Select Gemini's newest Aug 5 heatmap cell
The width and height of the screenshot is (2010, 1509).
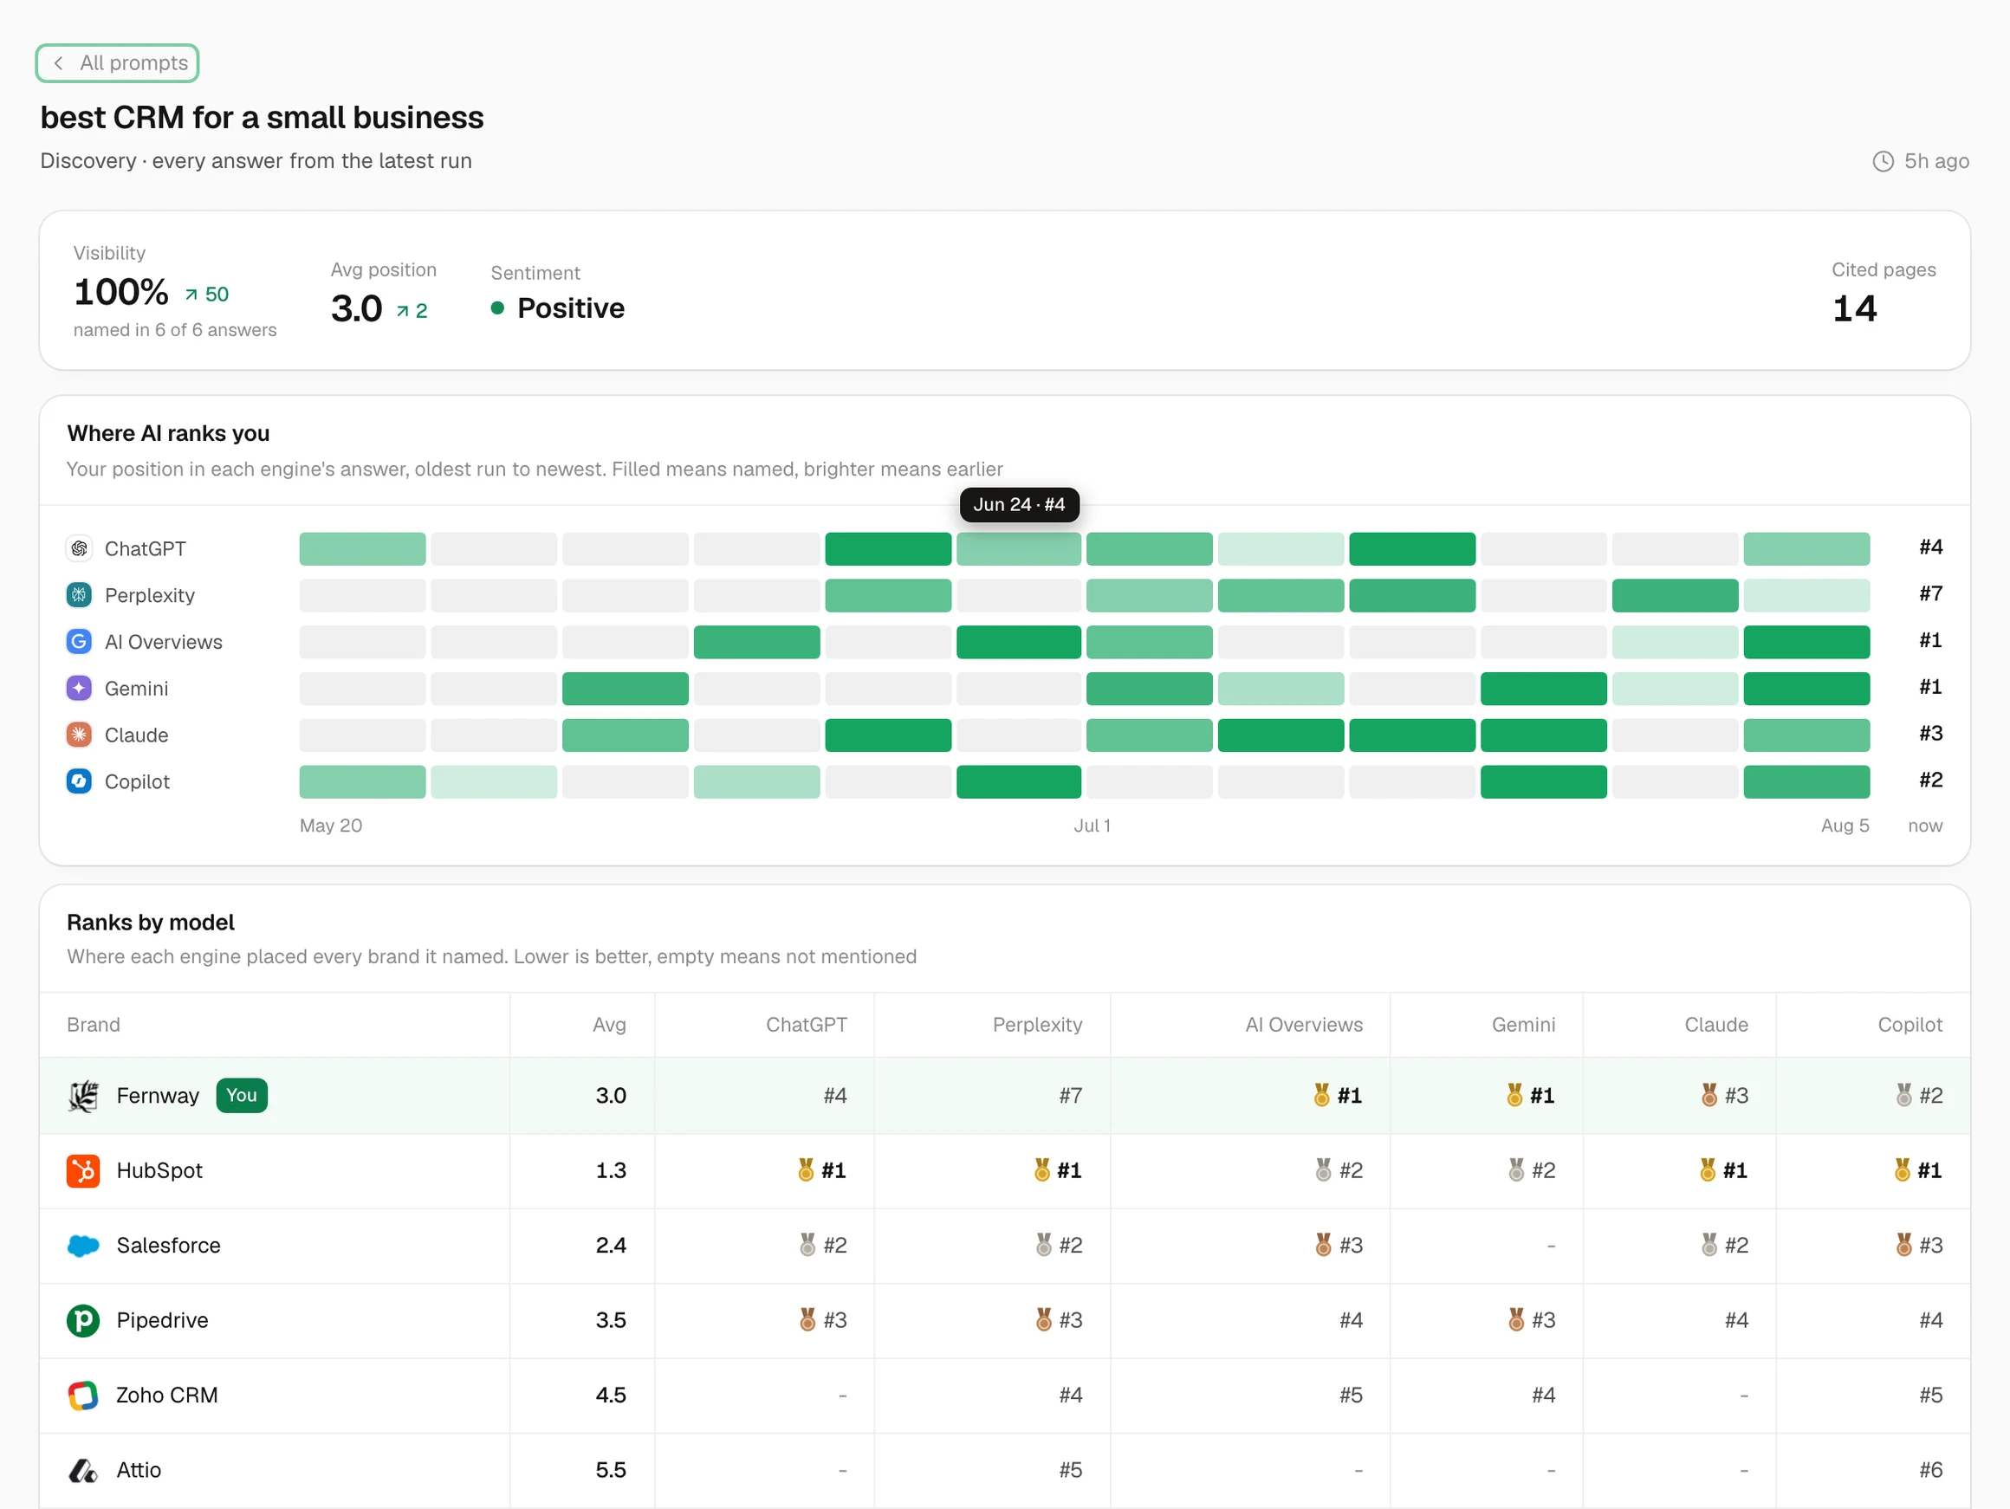(1806, 689)
